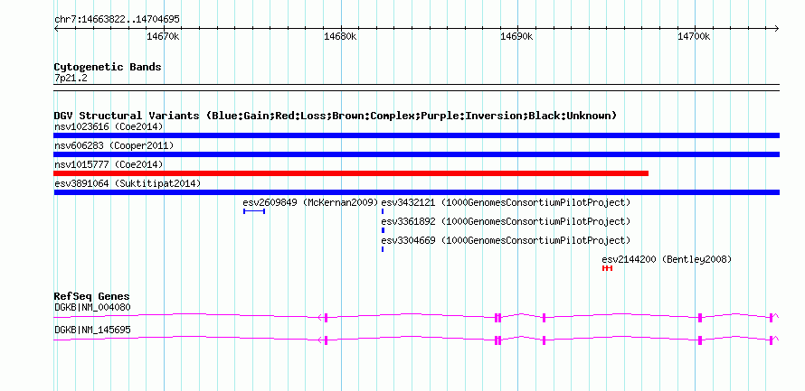Click the rightmost exon of NM_145695
The image size is (805, 391).
click(772, 340)
